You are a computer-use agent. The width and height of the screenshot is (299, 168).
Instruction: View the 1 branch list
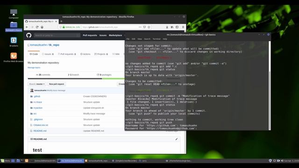click(73, 75)
